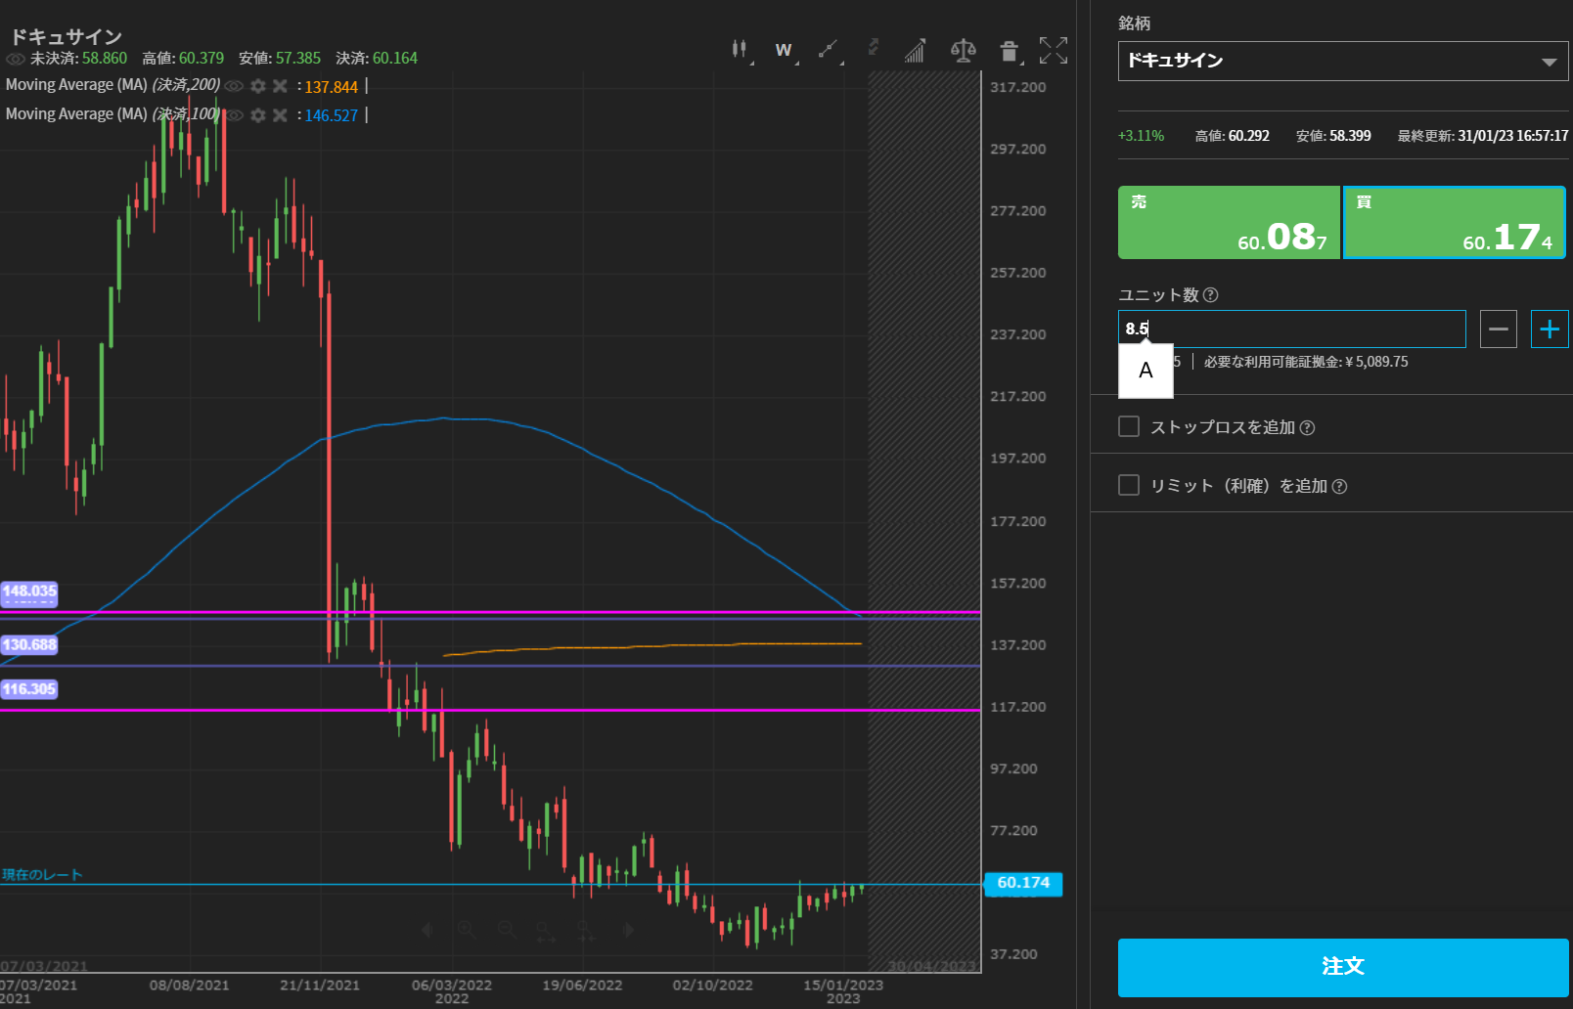This screenshot has width=1573, height=1009.
Task: Enable the リミット（利確）を追加 checkbox
Action: [1129, 486]
